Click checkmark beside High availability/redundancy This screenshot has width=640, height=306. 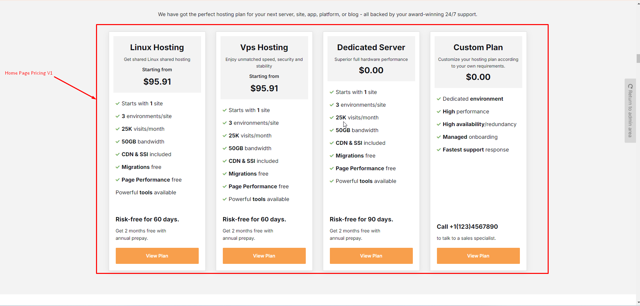coord(439,124)
